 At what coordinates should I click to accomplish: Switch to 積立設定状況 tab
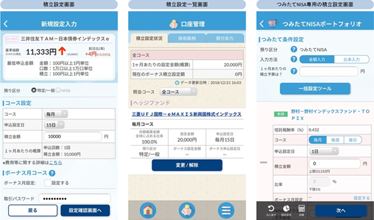coord(149,38)
